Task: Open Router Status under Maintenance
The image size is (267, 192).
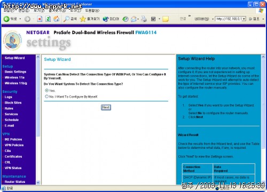Action: click(x=15, y=182)
